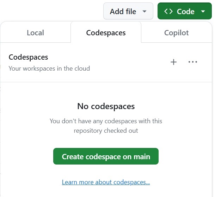Switch to the Local tab
This screenshot has width=215, height=197.
(x=35, y=32)
